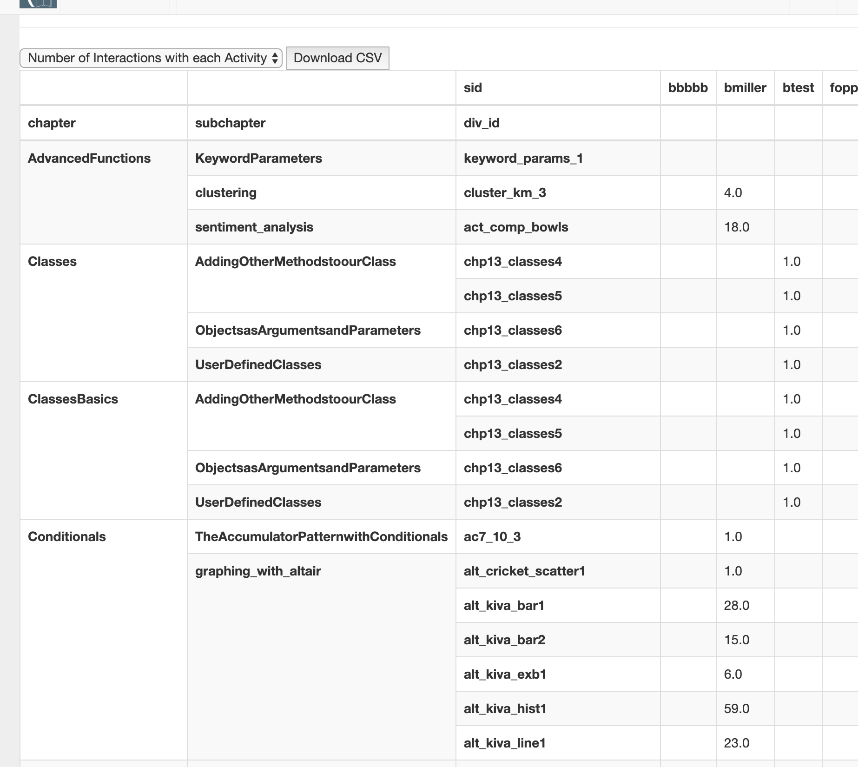Click the 15.0 value for alt_kiva_bar2
The image size is (858, 767).
pyautogui.click(x=746, y=640)
